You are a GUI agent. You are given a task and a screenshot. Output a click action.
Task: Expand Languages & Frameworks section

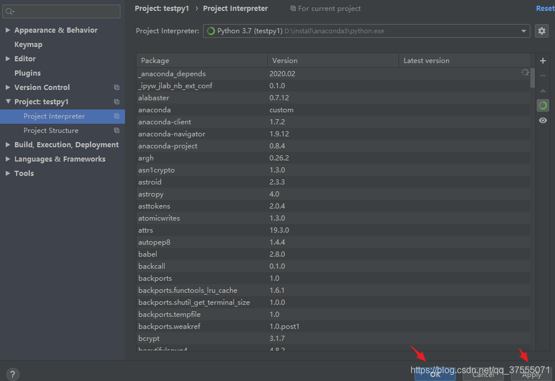tap(8, 159)
